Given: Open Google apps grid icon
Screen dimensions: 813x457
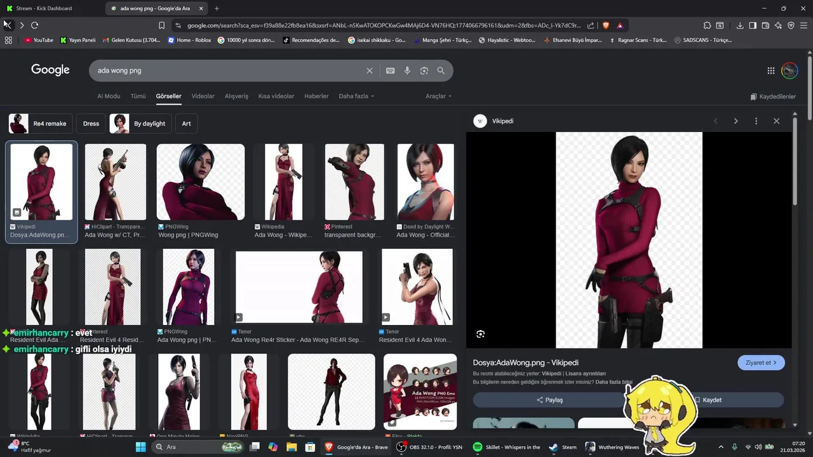Looking at the screenshot, I should pyautogui.click(x=770, y=70).
